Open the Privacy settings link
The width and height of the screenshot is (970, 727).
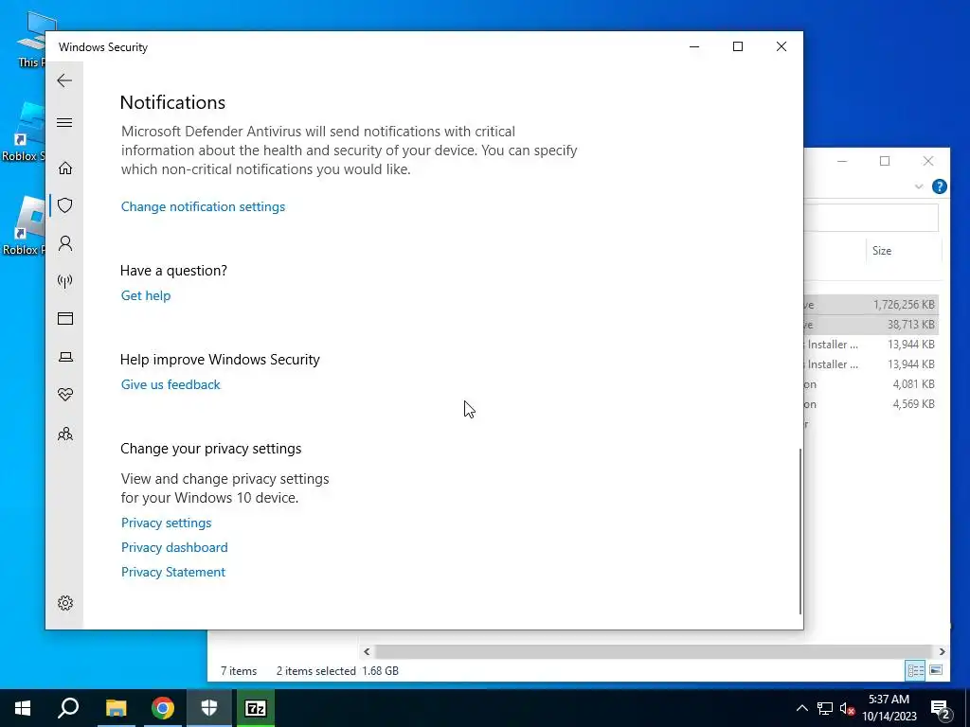click(x=166, y=523)
